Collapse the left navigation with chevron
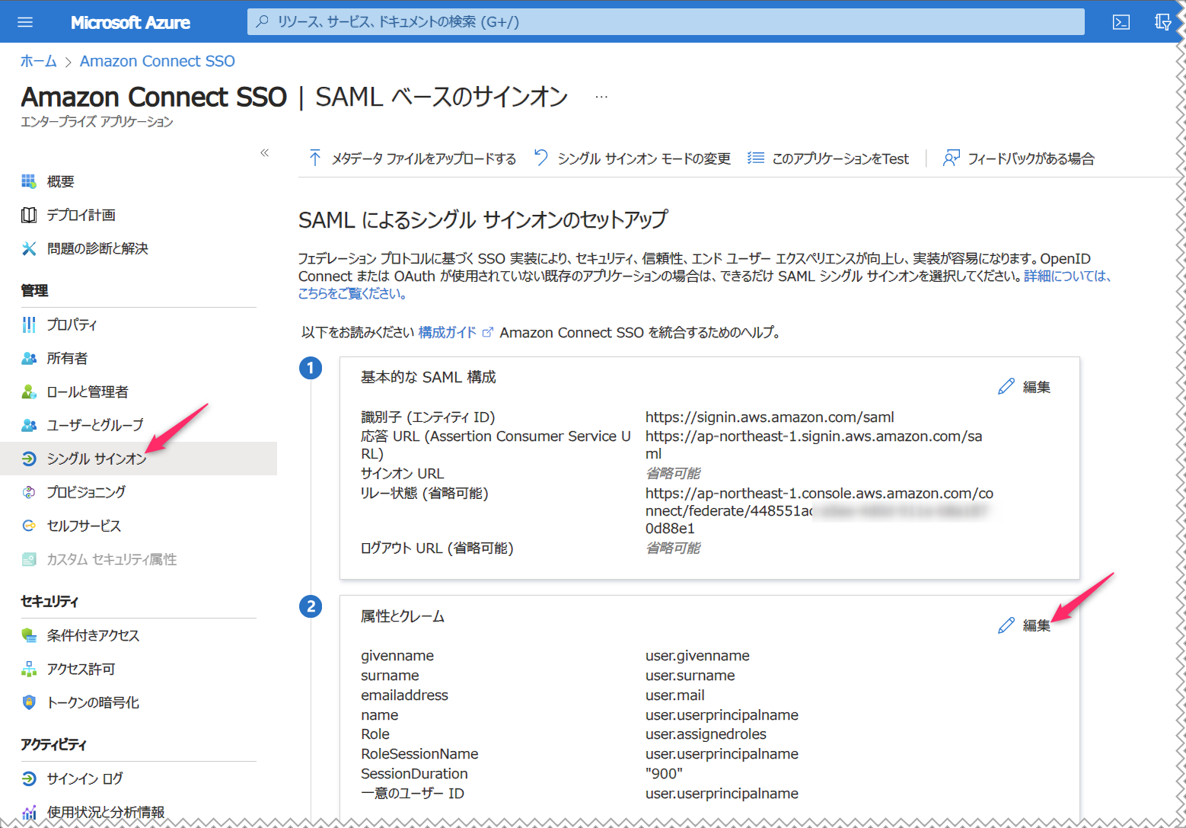 [x=264, y=152]
